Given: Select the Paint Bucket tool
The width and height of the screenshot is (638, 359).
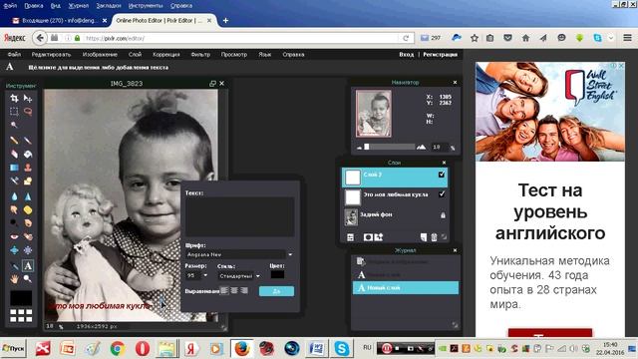Looking at the screenshot, I should (28, 154).
